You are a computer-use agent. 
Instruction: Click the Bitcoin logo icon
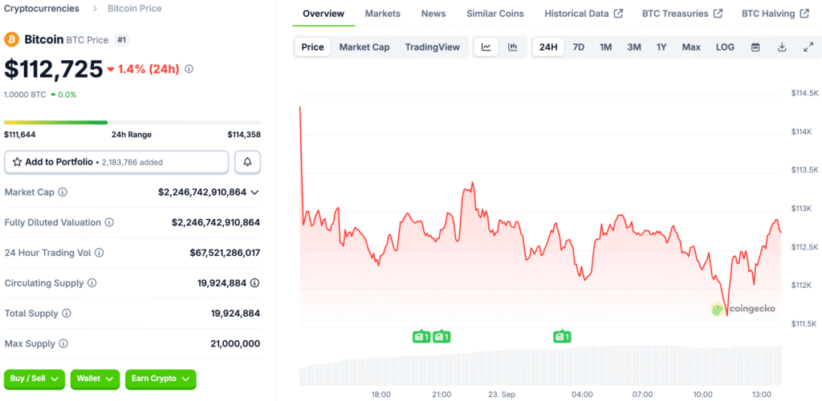(x=11, y=40)
